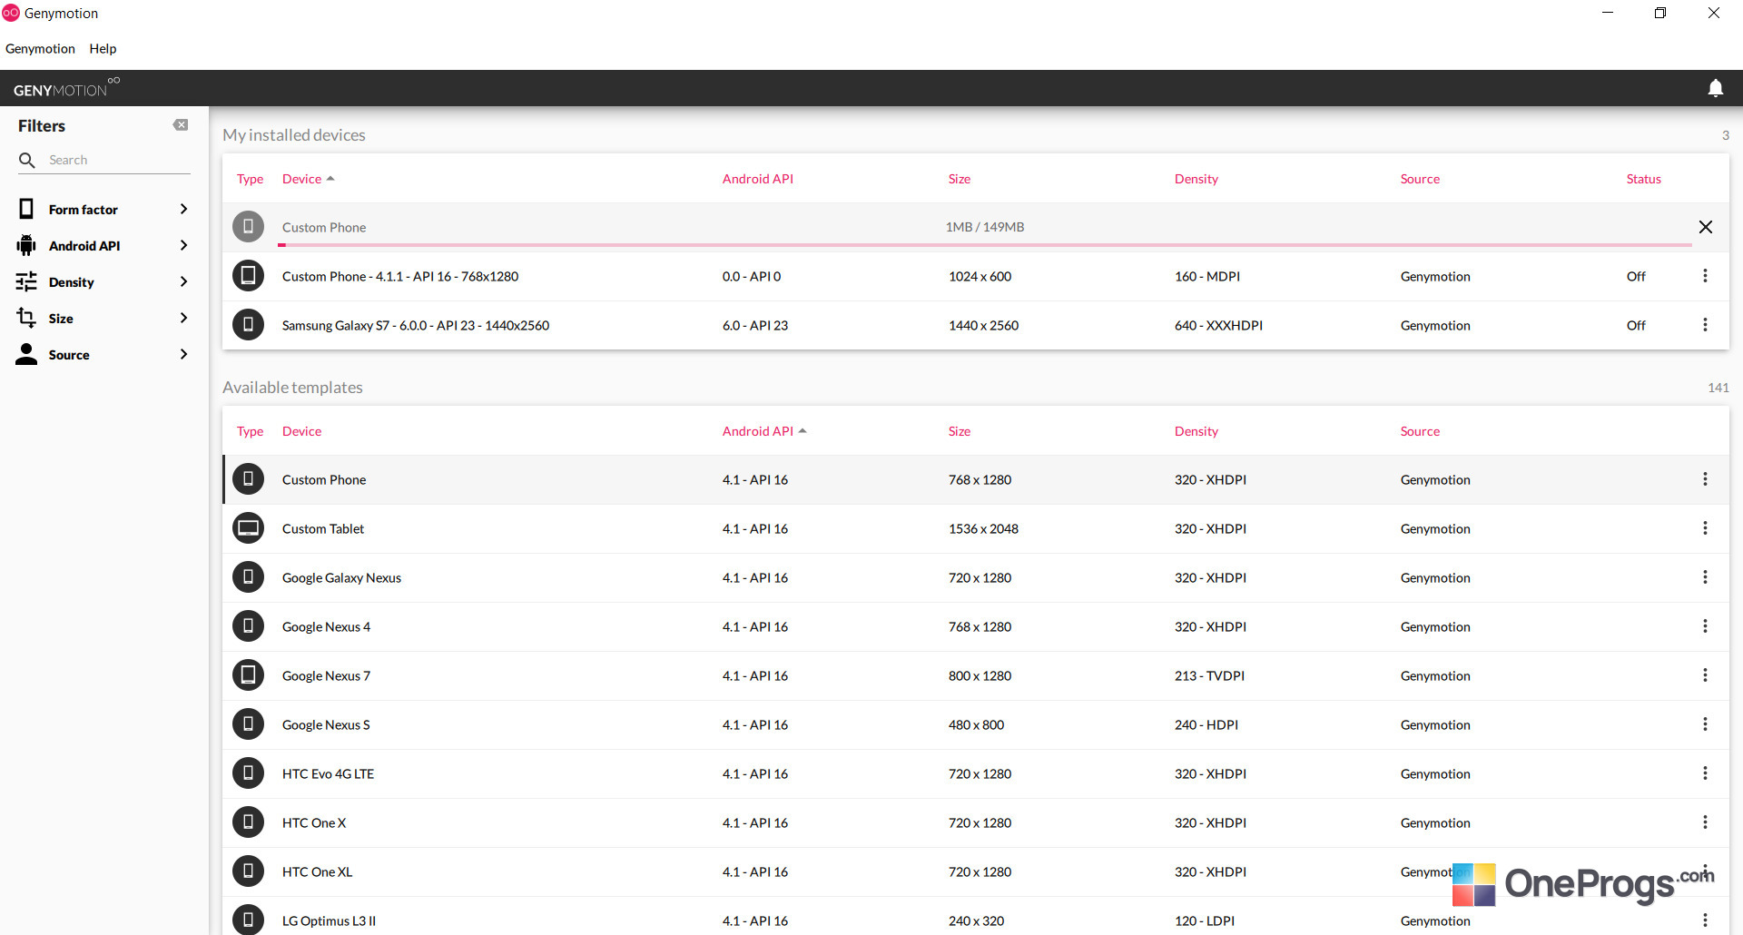Click the Source person icon

coord(26,354)
